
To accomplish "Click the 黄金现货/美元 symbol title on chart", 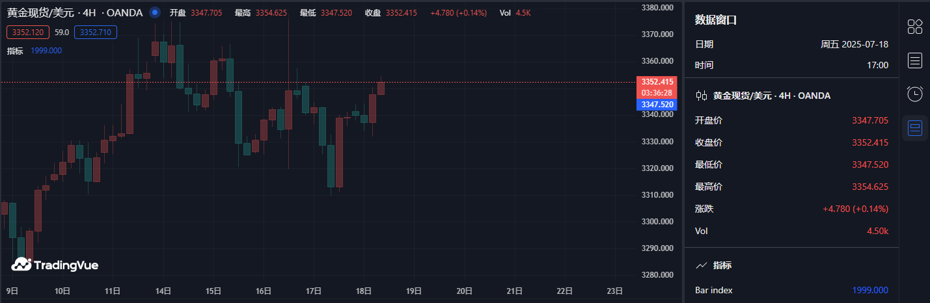I will [40, 12].
